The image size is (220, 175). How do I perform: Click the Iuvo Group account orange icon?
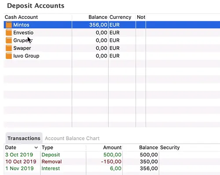click(x=9, y=56)
